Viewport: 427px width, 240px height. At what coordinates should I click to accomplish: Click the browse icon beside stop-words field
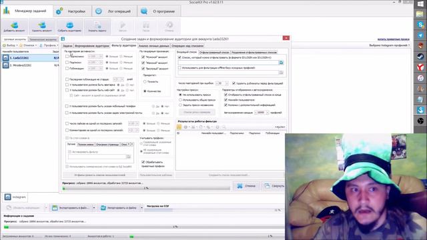pyautogui.click(x=129, y=157)
